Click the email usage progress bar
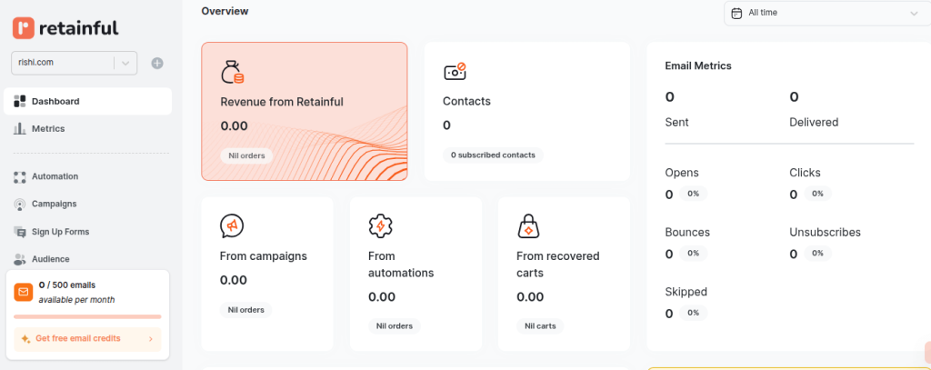Screen dimensions: 931x370 (87, 316)
